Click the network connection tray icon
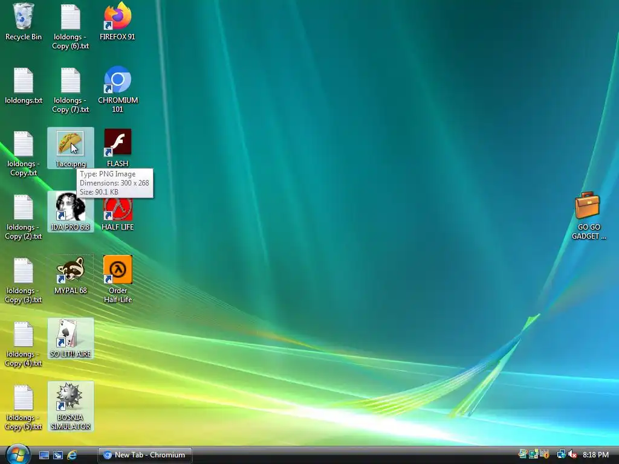The image size is (619, 464). (561, 454)
